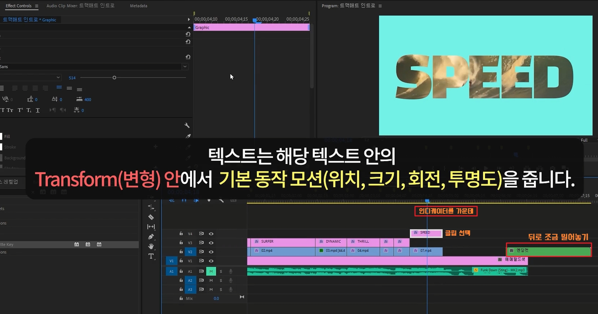The image size is (598, 314).
Task: Hide track V2 with eye icon
Action: pyautogui.click(x=211, y=252)
